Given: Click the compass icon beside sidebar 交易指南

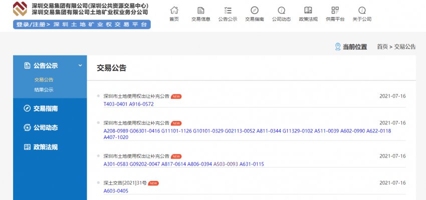Looking at the screenshot, I should (x=27, y=108).
